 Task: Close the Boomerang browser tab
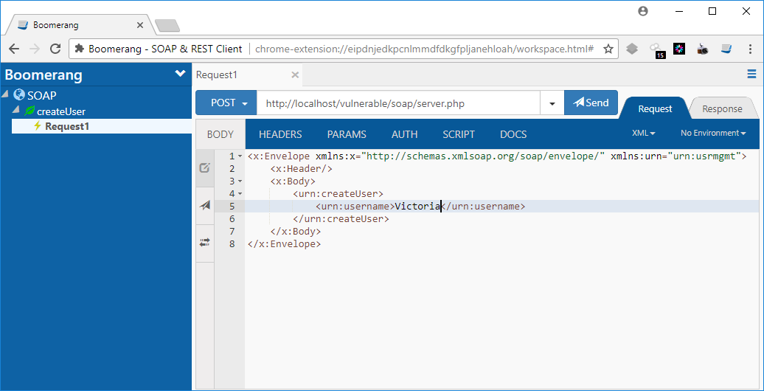(x=140, y=25)
